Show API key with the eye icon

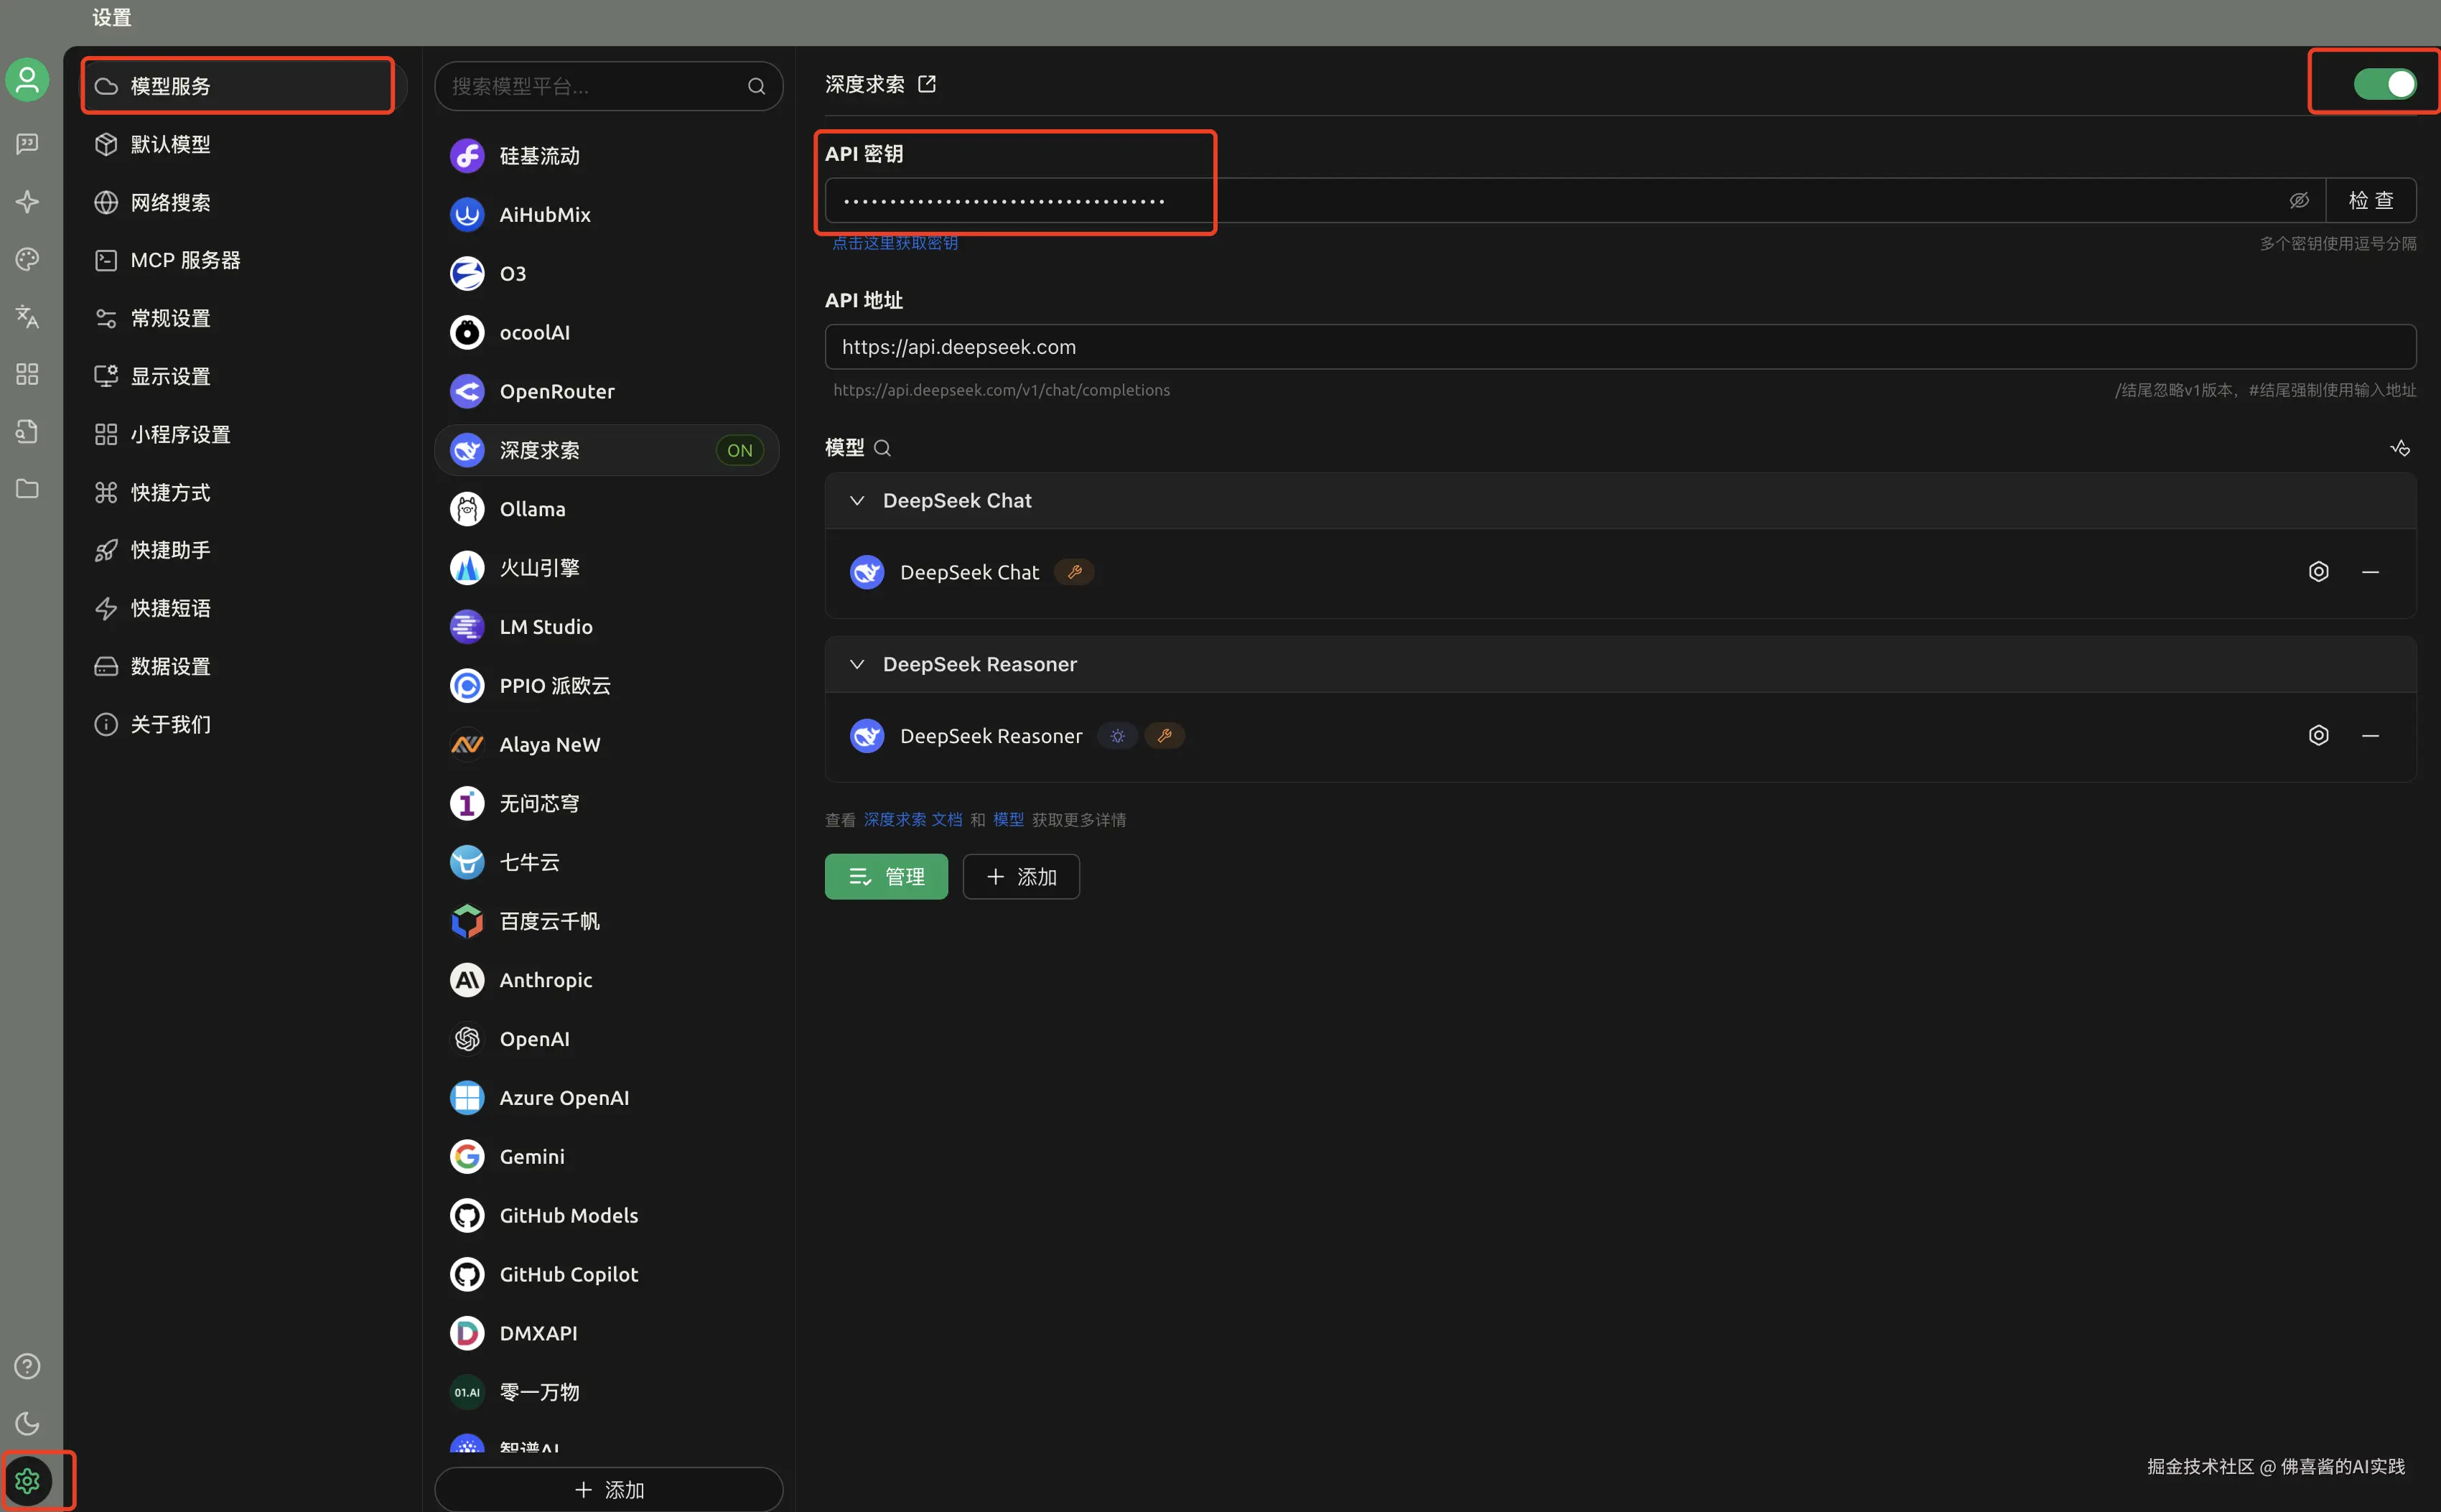click(x=2299, y=200)
